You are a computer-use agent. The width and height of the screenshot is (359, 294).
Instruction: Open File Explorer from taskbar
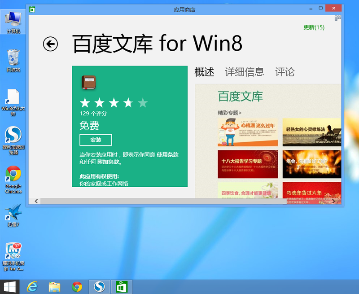54,287
